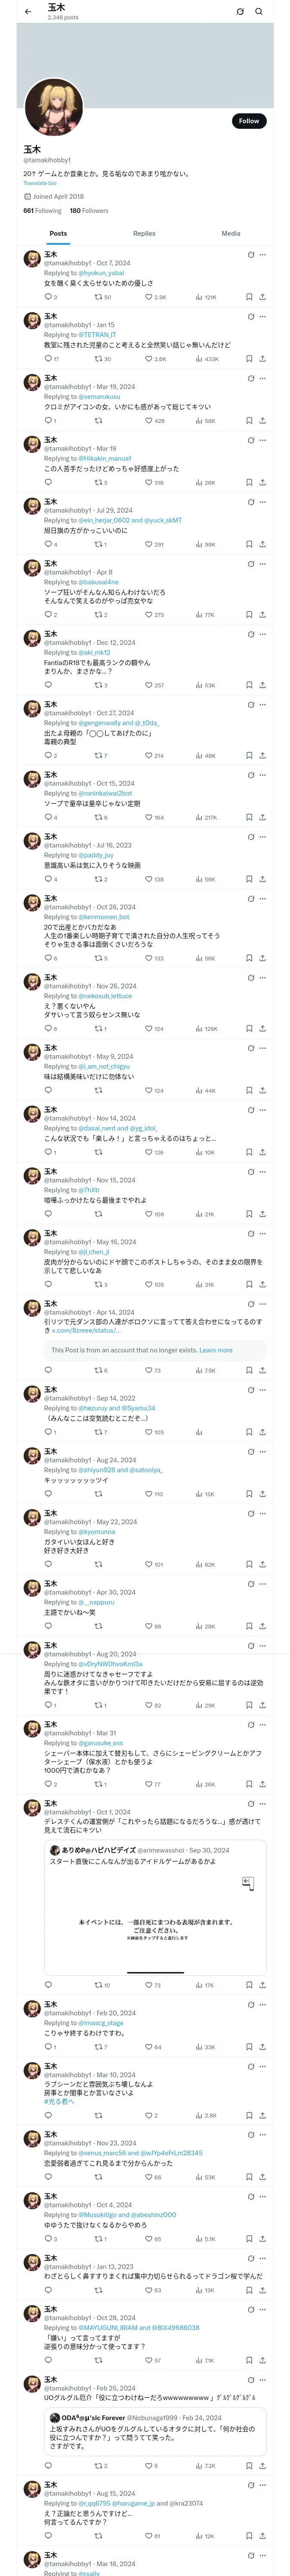290x2576 pixels.
Task: Go back using the arrow icon
Action: [x=28, y=12]
